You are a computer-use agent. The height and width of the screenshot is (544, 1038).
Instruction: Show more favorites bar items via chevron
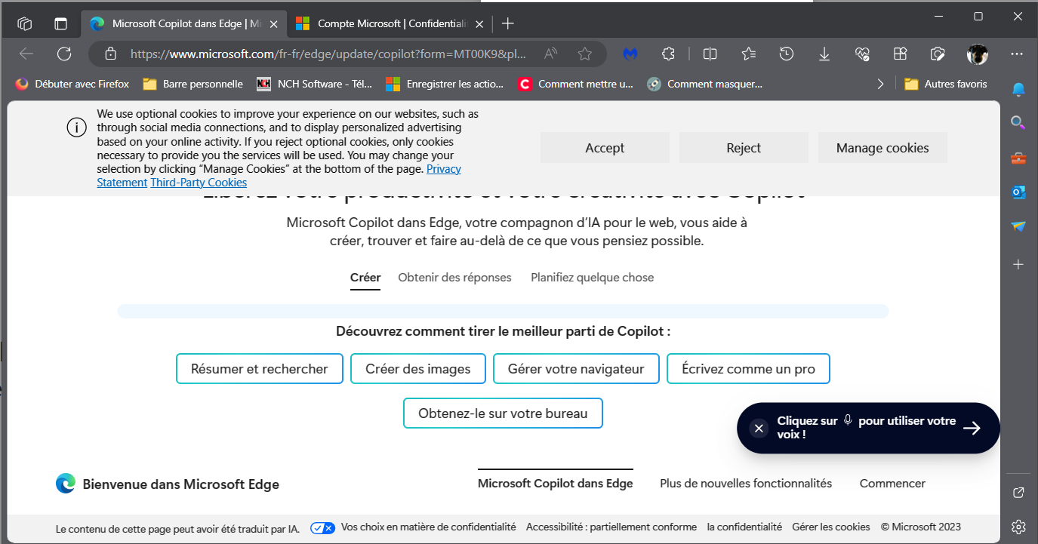tap(880, 84)
